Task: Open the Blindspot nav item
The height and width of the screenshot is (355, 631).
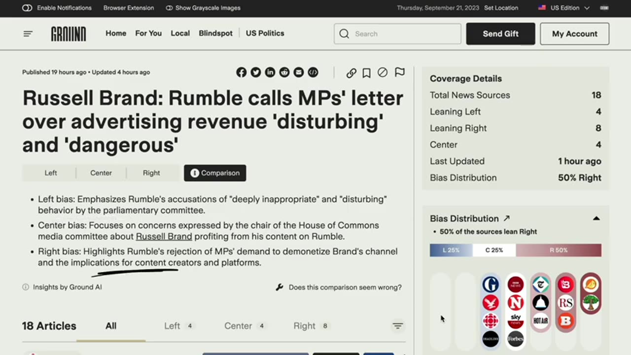Action: [x=215, y=34]
